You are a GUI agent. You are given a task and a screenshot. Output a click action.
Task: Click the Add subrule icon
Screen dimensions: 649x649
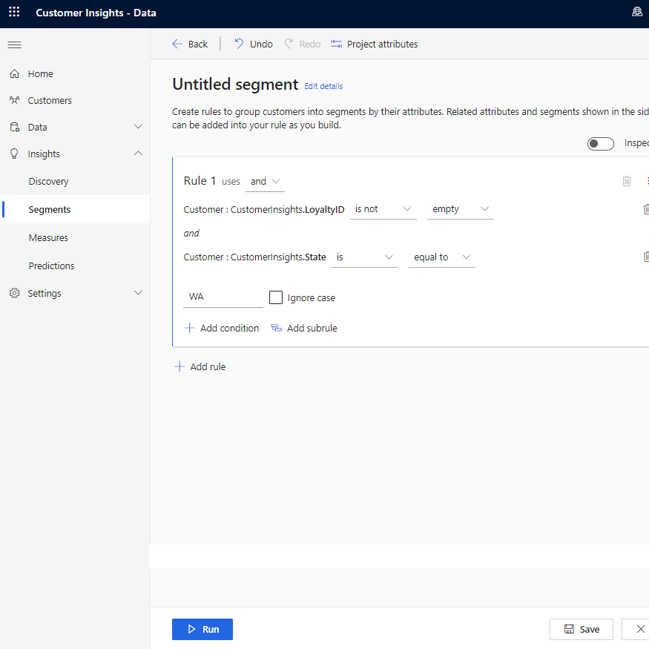coord(276,328)
